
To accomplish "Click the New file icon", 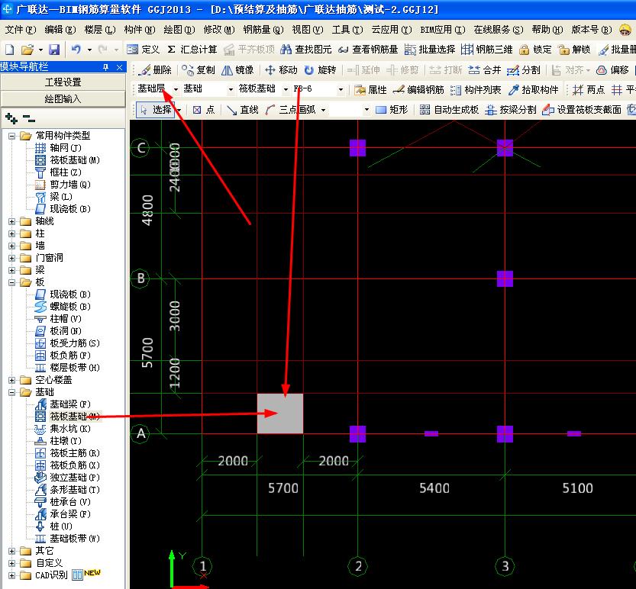I will [x=9, y=50].
